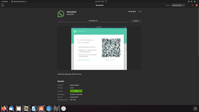Open the Source latest/stable dropdown

[x=178, y=5]
